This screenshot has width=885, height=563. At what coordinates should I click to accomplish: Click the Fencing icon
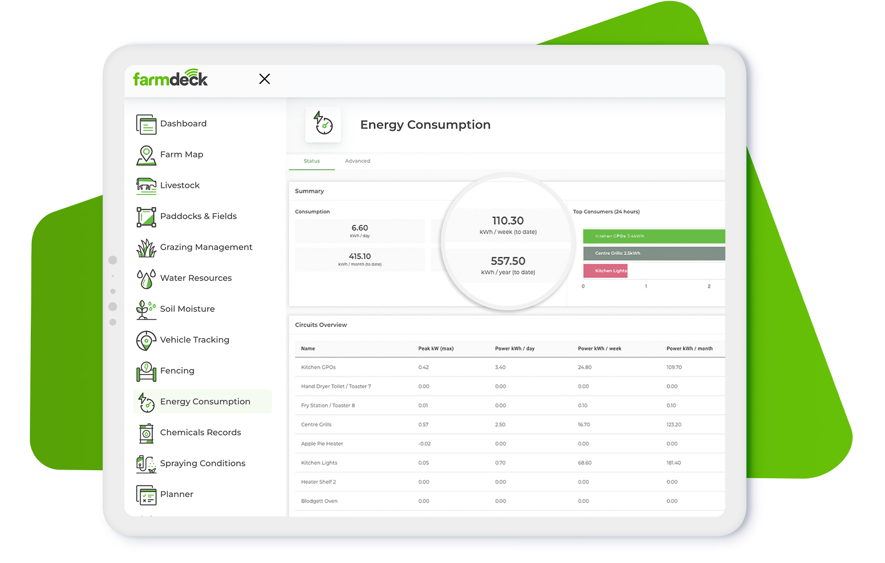tap(146, 371)
